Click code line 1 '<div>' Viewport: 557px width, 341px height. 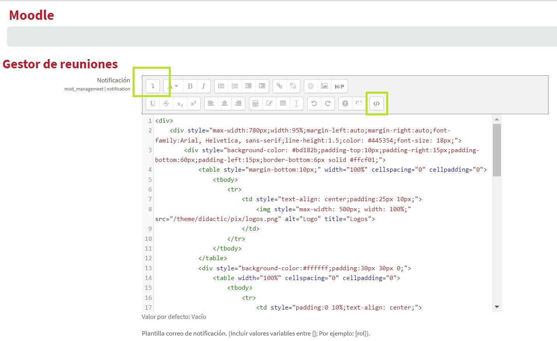164,121
